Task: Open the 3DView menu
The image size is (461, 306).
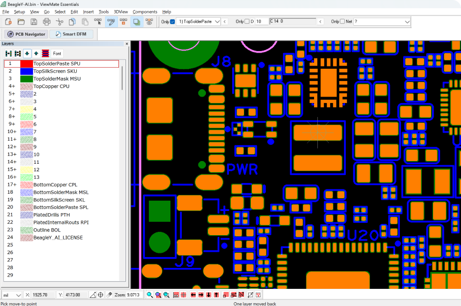Action: [121, 12]
